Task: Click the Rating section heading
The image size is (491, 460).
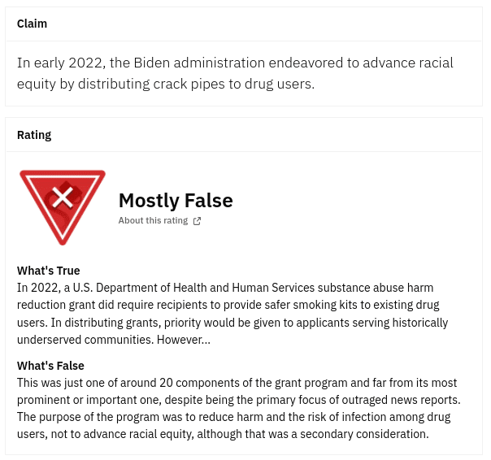Action: (34, 135)
